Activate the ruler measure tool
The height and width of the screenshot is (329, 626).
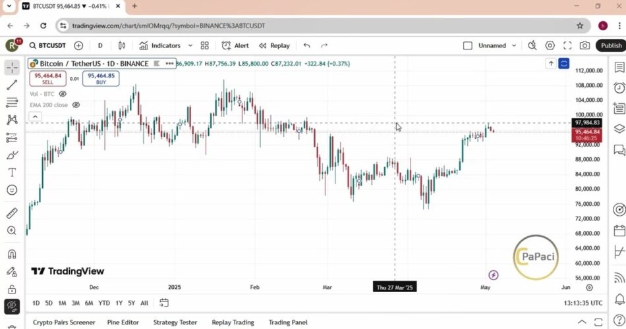coord(12,213)
